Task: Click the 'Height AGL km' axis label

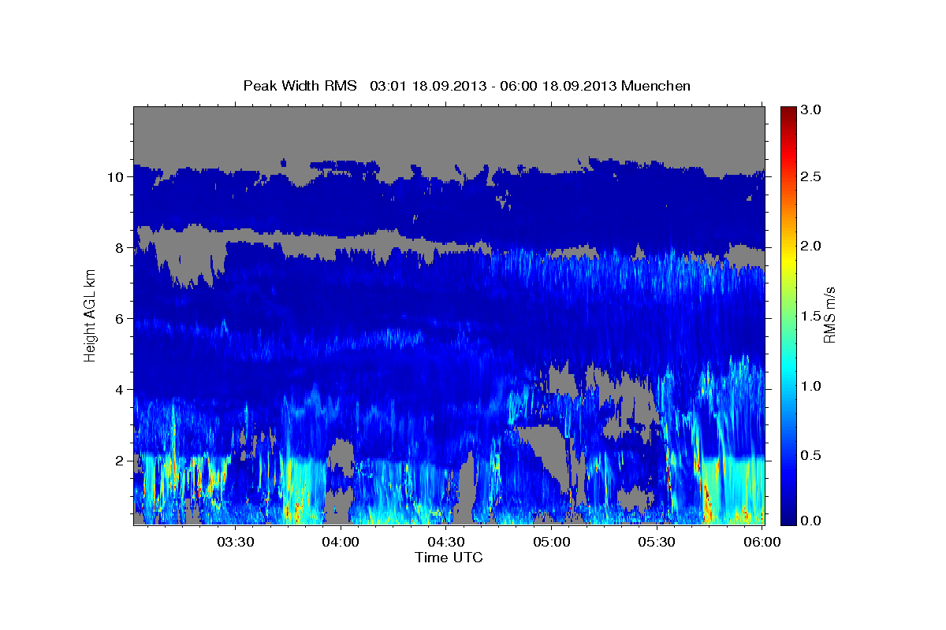Action: (90, 315)
